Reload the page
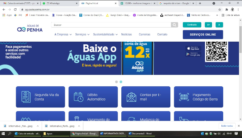This screenshot has height=138, width=242. tap(15, 9)
